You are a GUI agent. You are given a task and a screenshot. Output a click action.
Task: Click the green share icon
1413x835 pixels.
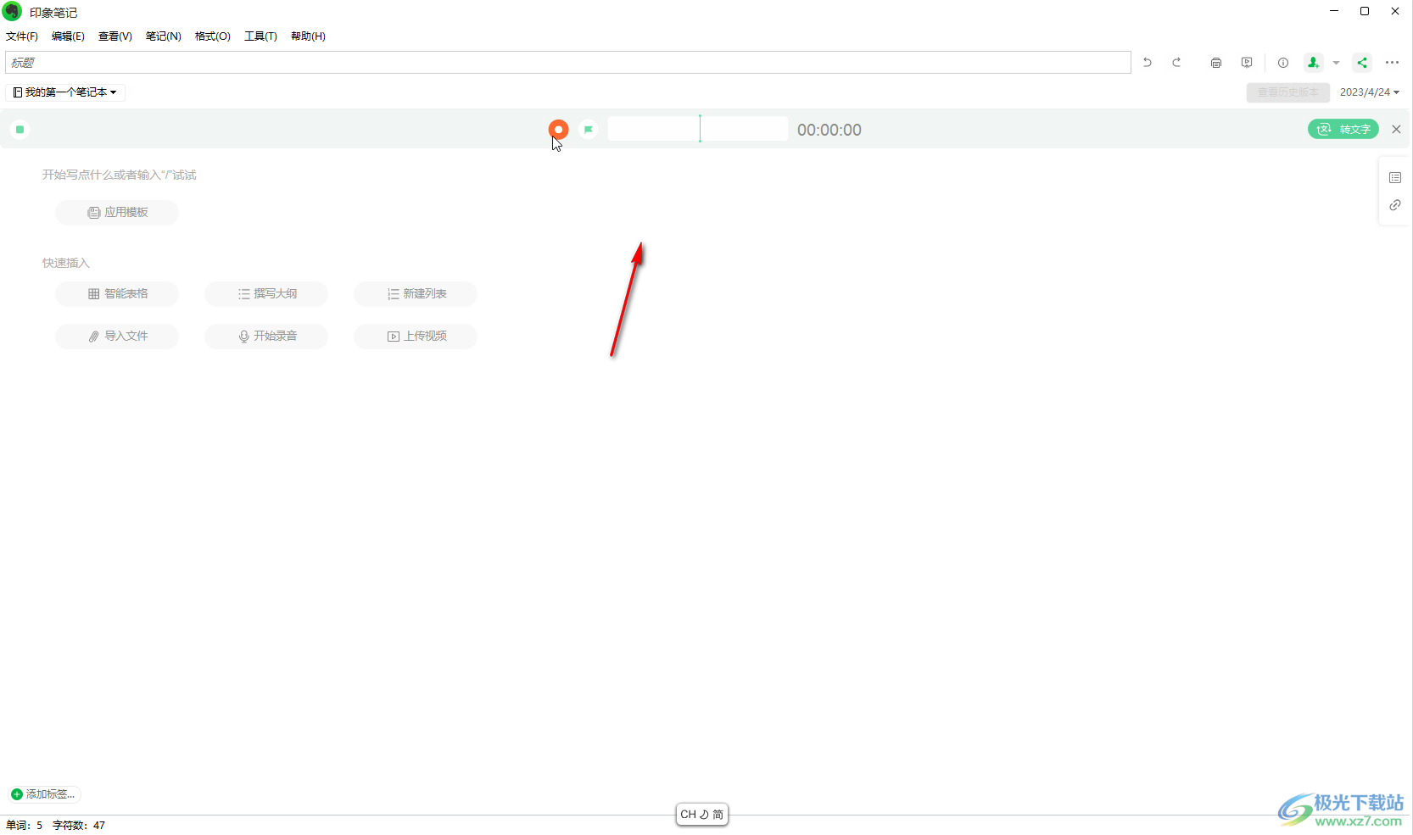pos(1362,63)
